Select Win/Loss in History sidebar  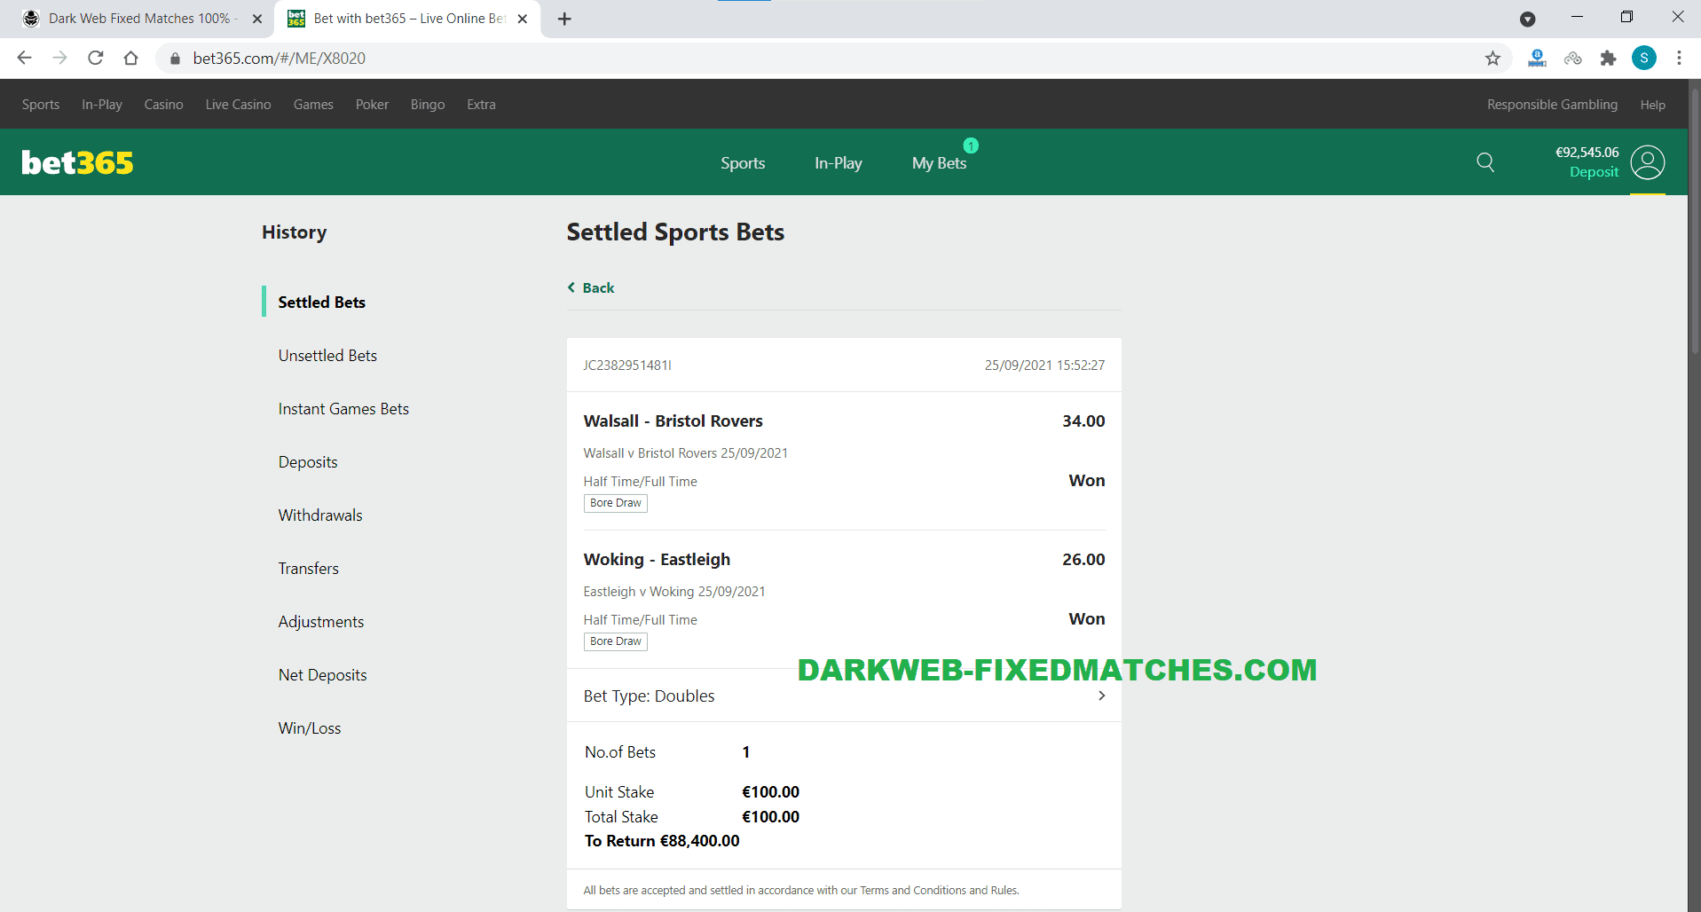[310, 728]
